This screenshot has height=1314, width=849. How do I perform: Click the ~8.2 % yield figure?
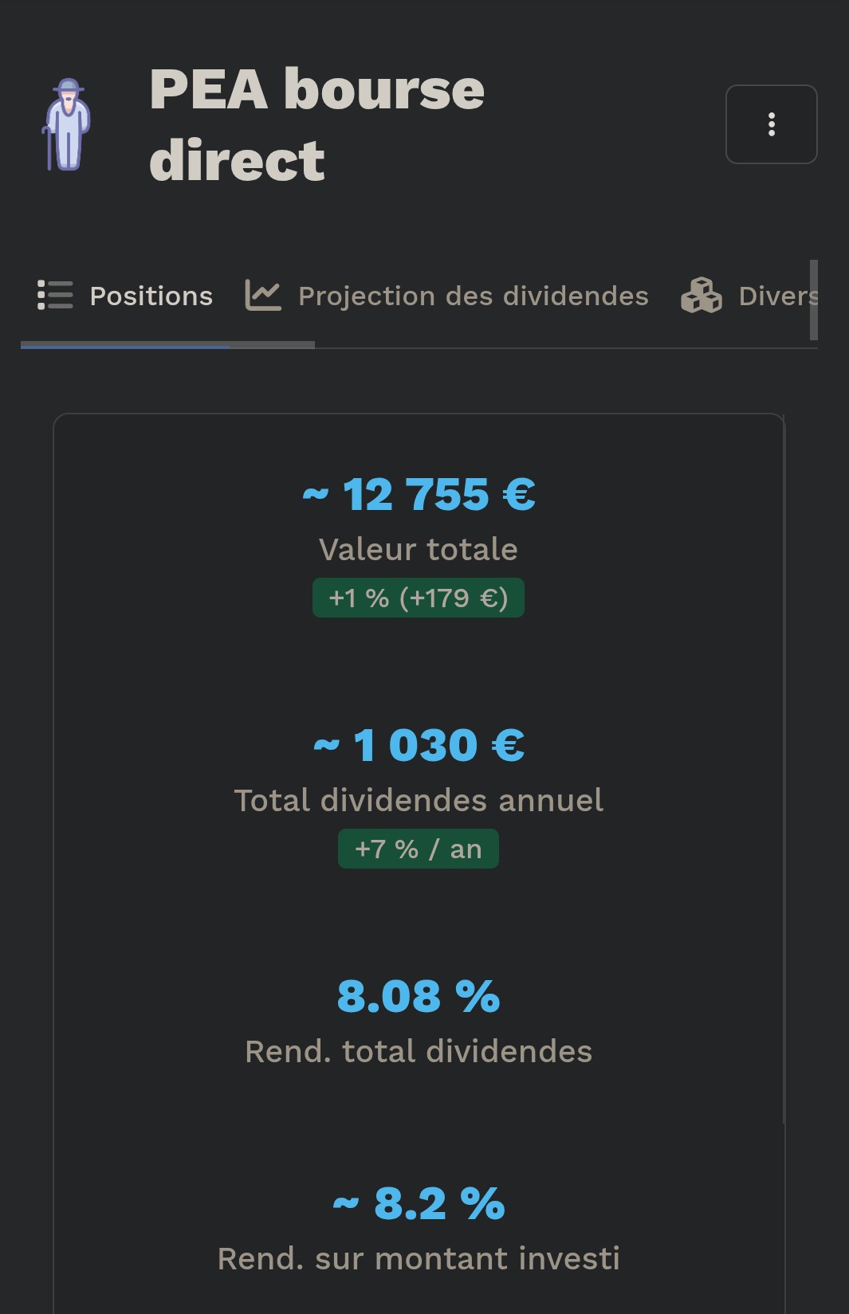pos(419,1203)
